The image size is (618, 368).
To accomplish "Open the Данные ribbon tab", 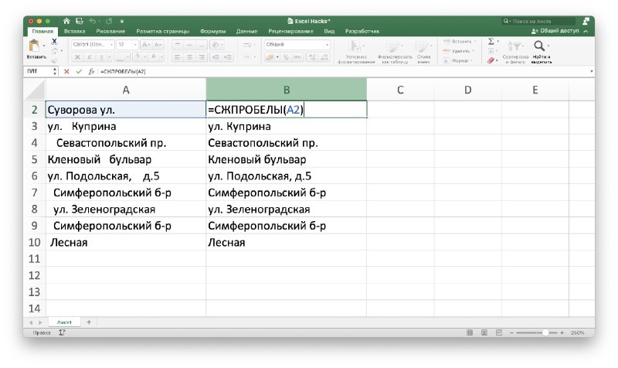I will pyautogui.click(x=246, y=31).
